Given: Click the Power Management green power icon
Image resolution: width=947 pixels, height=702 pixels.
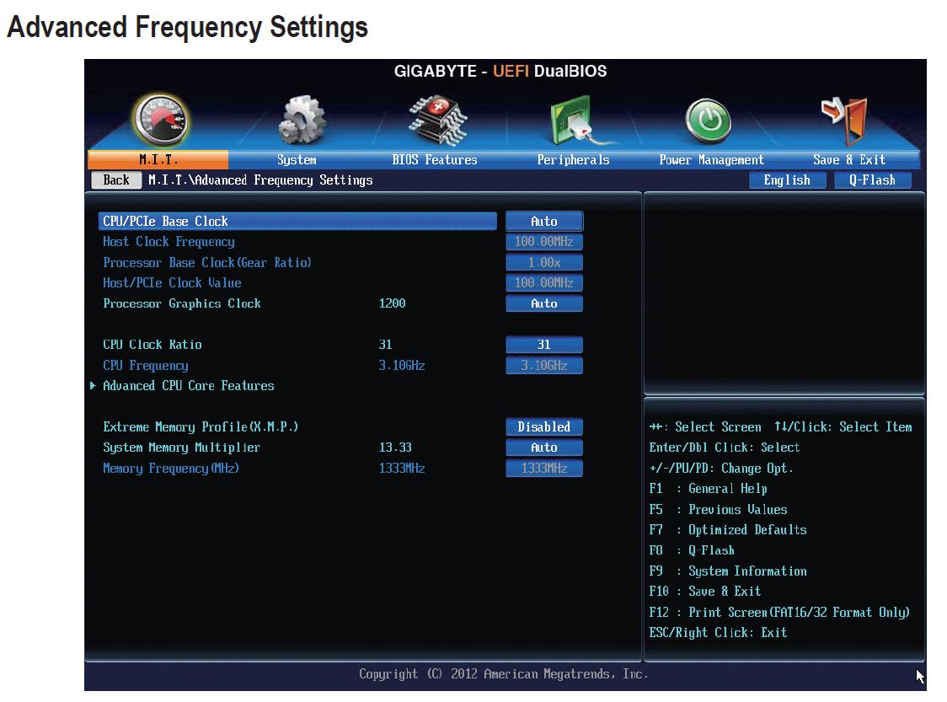Looking at the screenshot, I should (709, 121).
